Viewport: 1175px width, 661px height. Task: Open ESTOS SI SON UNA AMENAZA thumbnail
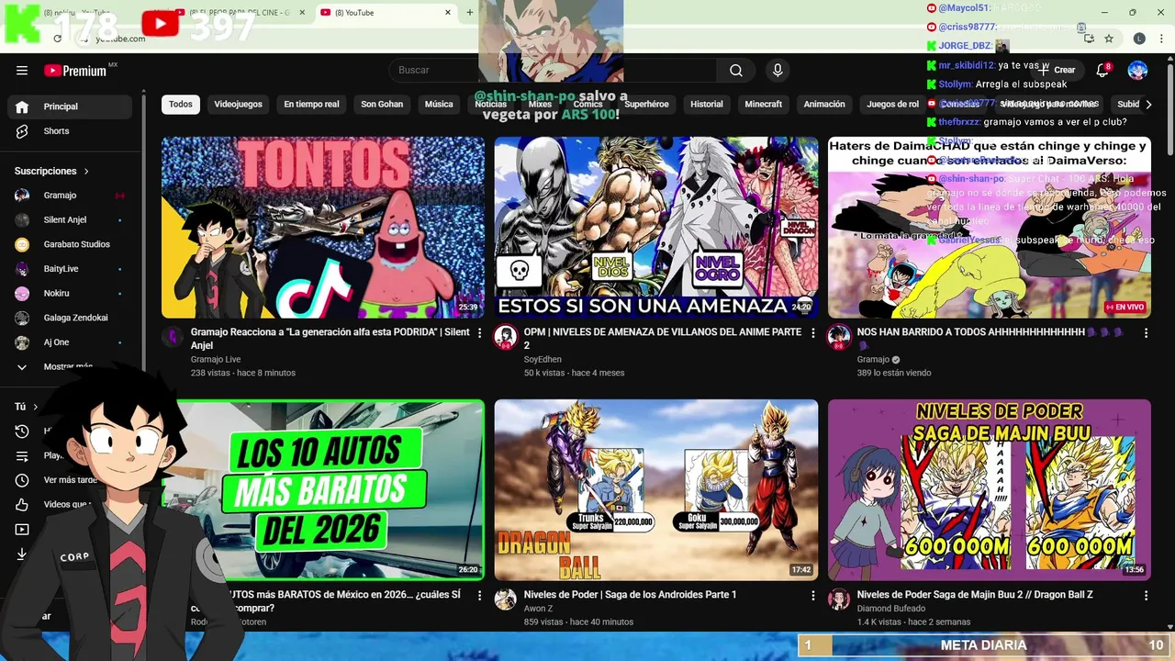656,228
